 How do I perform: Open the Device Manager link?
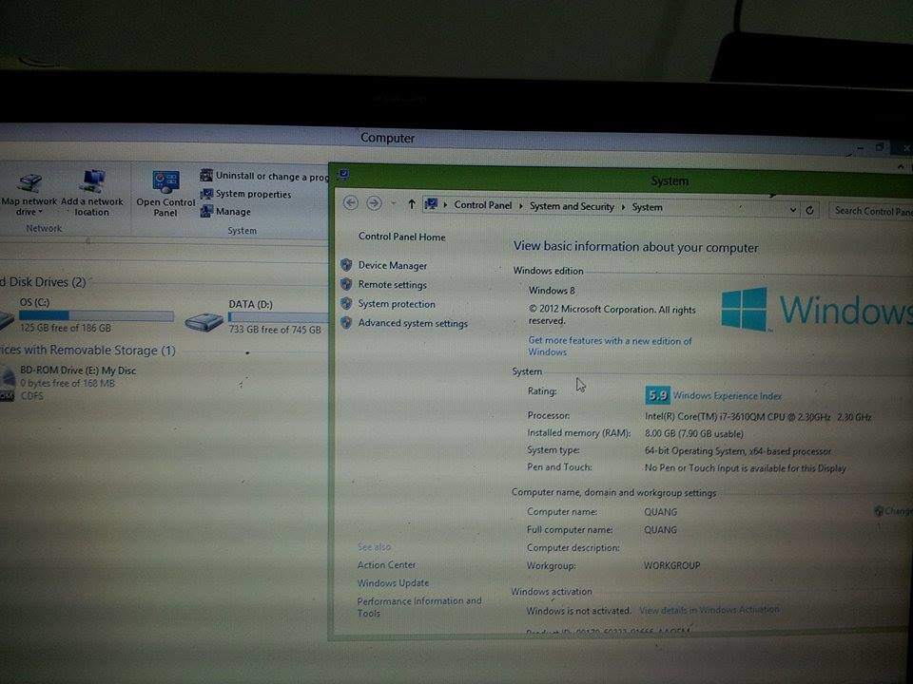click(x=393, y=265)
